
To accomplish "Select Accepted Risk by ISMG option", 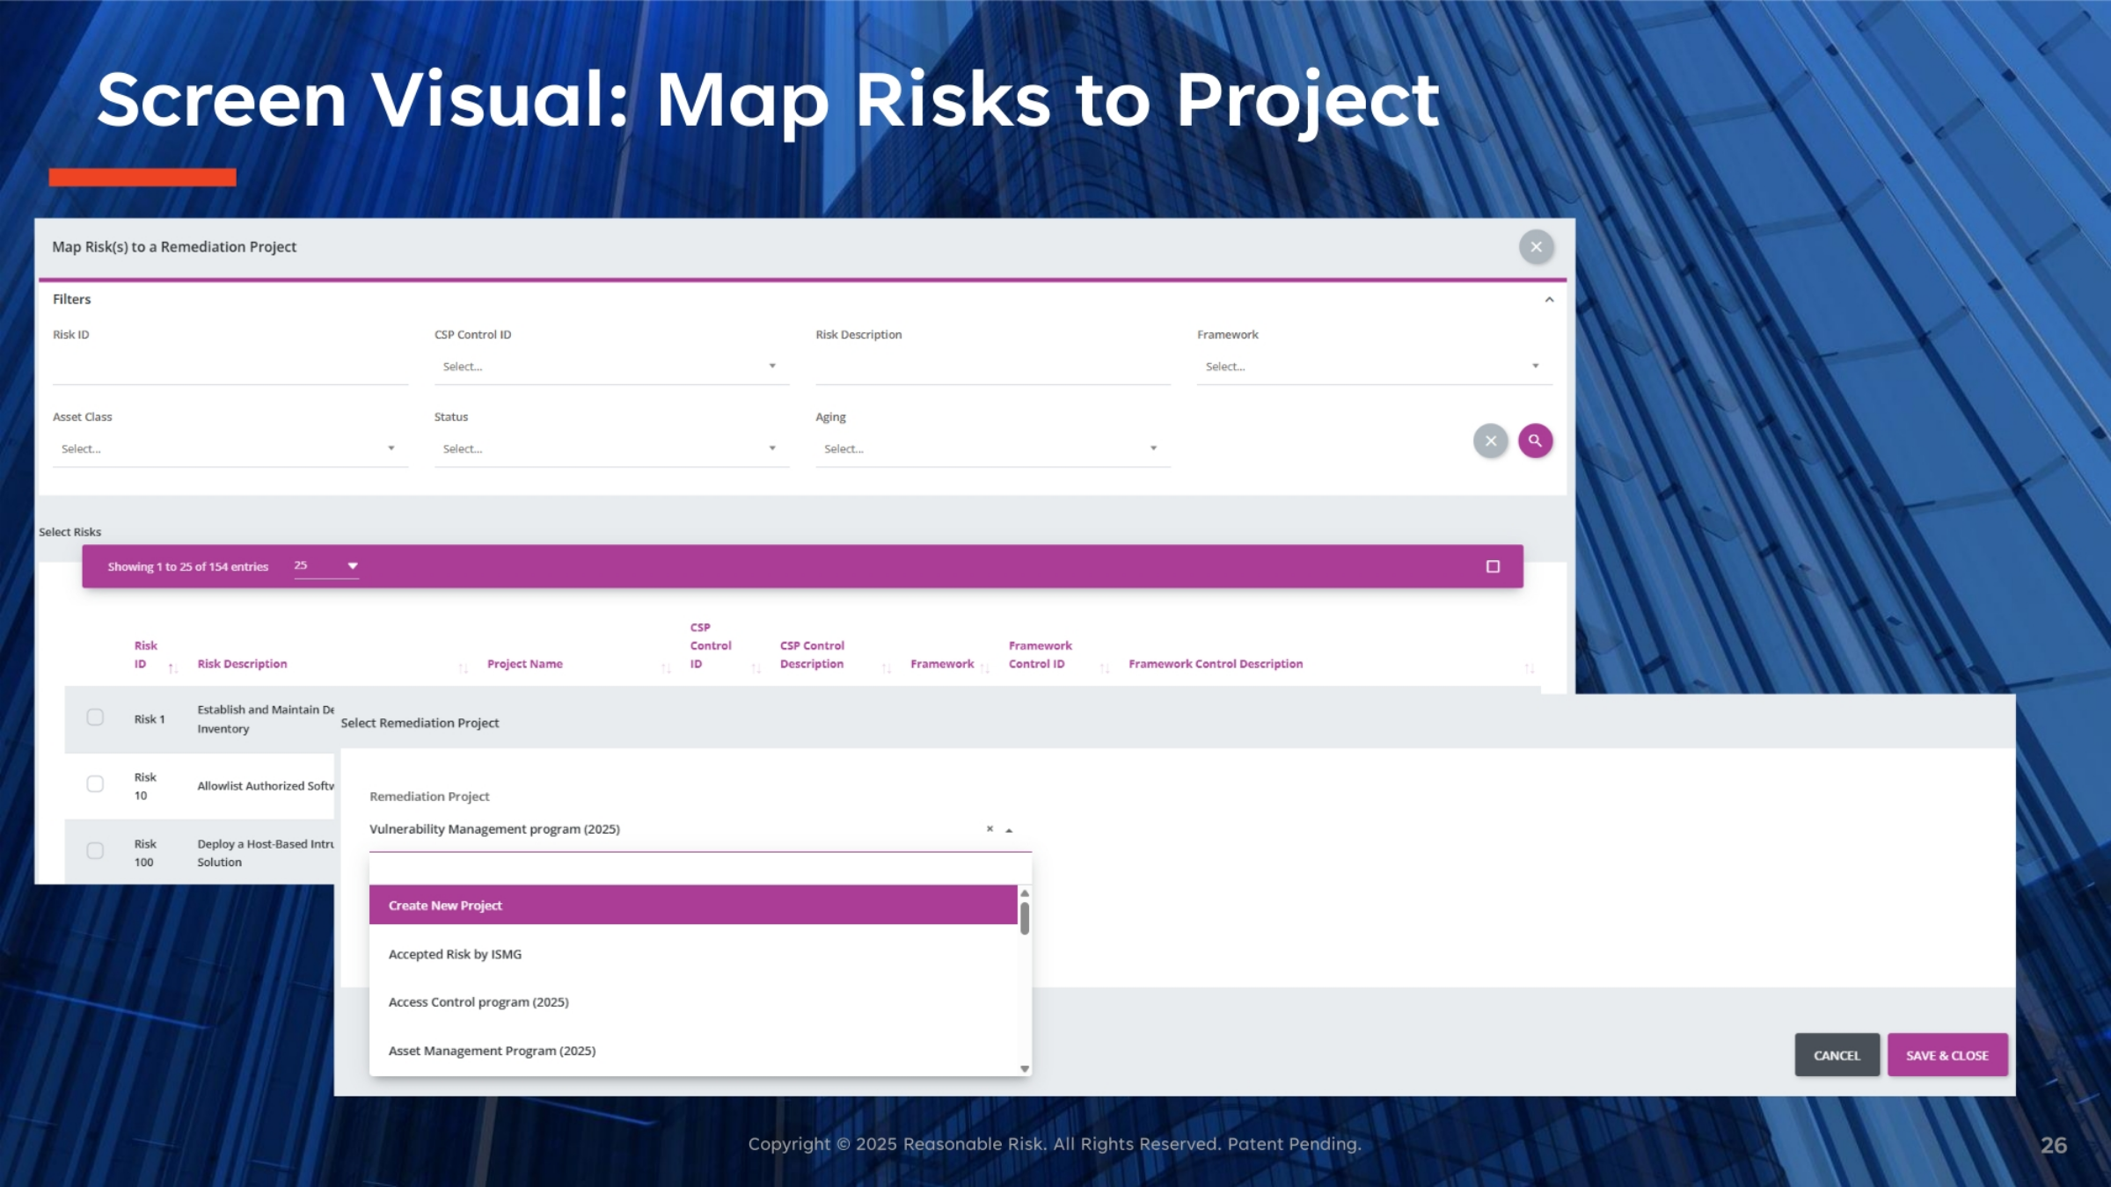I will [693, 954].
